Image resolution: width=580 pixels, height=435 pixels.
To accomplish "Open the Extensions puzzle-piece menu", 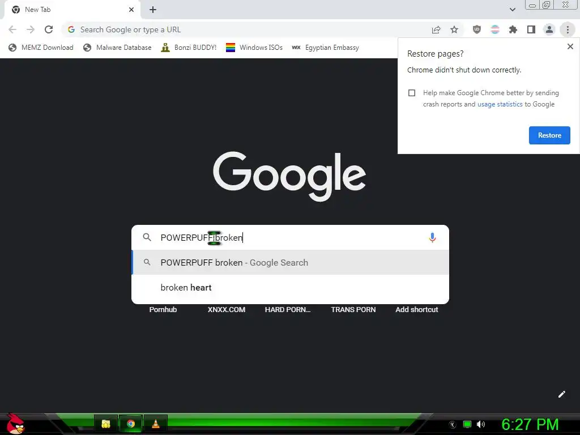I will point(513,29).
